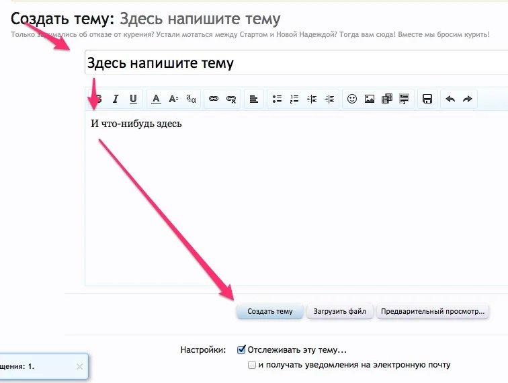Image resolution: width=508 pixels, height=383 pixels.
Task: Click forum description text 'Только задумались...'
Action: pyautogui.click(x=250, y=34)
